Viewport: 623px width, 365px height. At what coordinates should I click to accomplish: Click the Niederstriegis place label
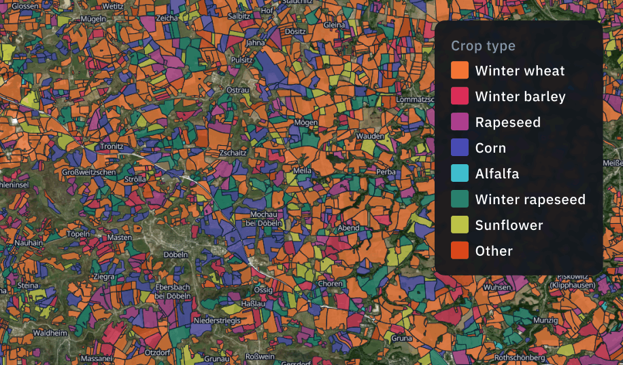[x=217, y=320]
